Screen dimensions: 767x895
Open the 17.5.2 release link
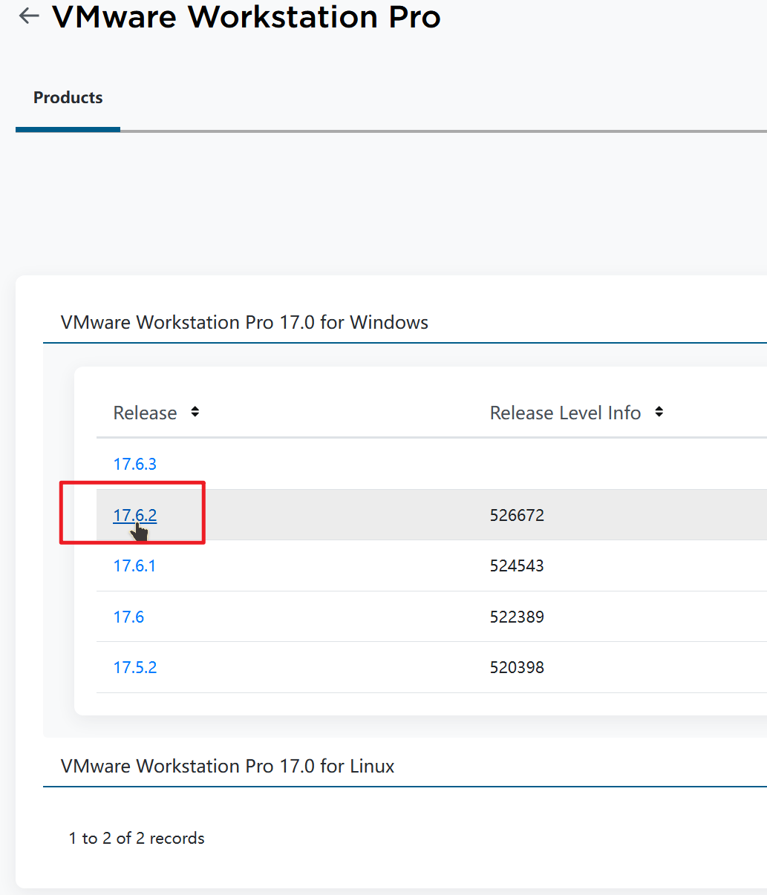click(135, 667)
